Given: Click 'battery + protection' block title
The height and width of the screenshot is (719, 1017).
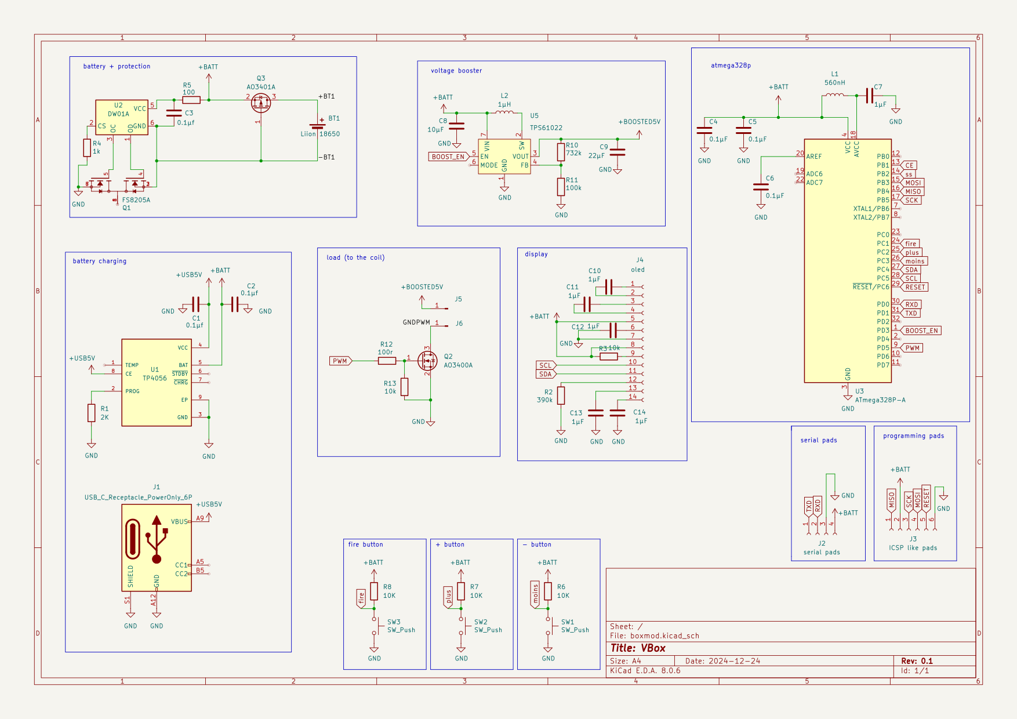Looking at the screenshot, I should point(117,66).
